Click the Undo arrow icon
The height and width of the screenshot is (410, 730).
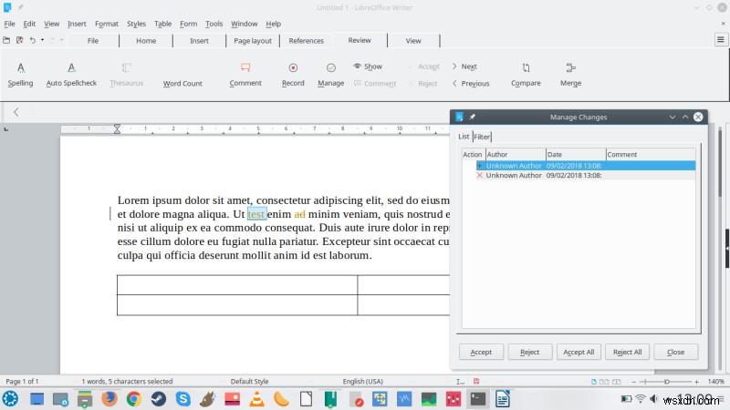[x=33, y=40]
